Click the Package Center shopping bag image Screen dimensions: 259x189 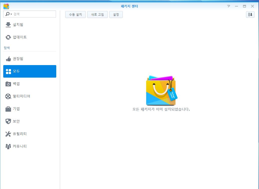point(162,90)
